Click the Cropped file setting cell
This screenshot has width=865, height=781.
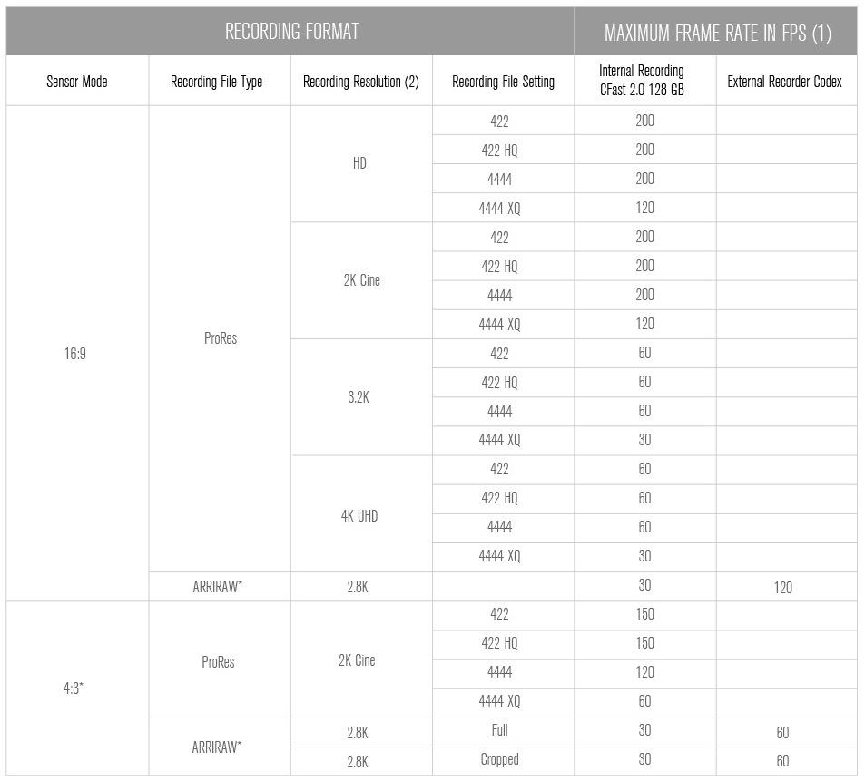click(x=498, y=759)
